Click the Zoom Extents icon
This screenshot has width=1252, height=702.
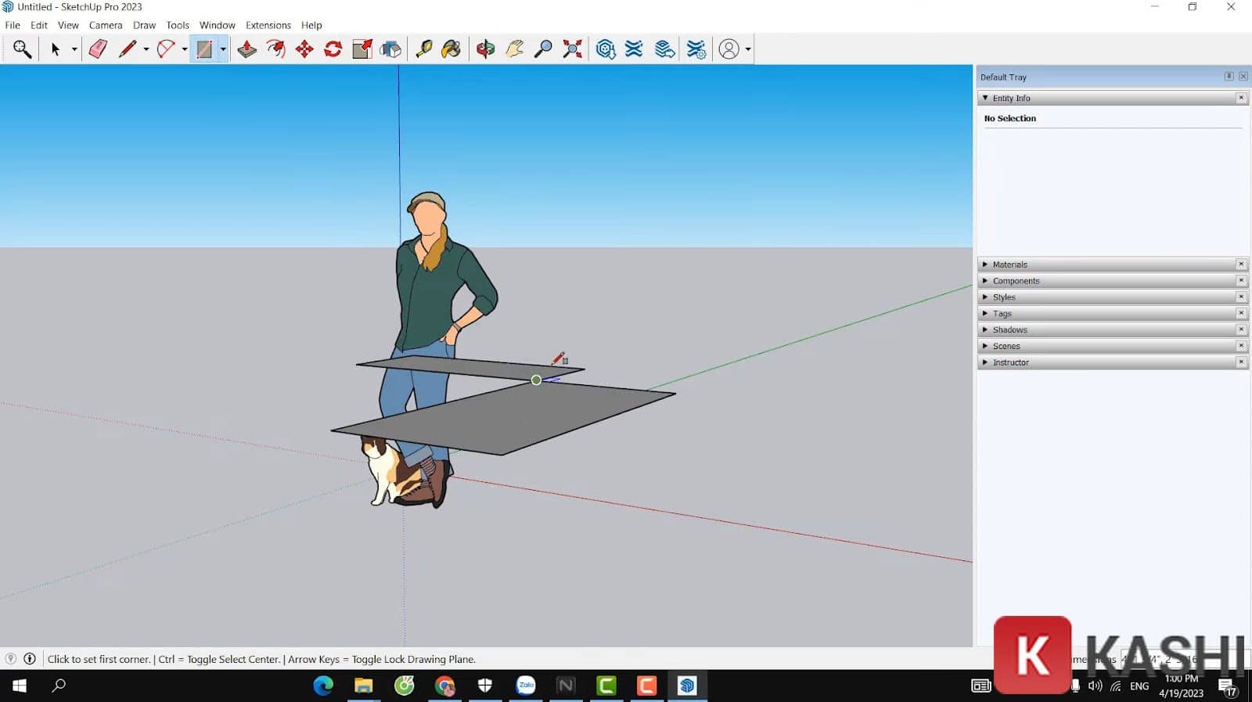coord(573,49)
